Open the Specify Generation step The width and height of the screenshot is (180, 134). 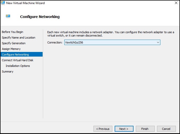point(14,43)
